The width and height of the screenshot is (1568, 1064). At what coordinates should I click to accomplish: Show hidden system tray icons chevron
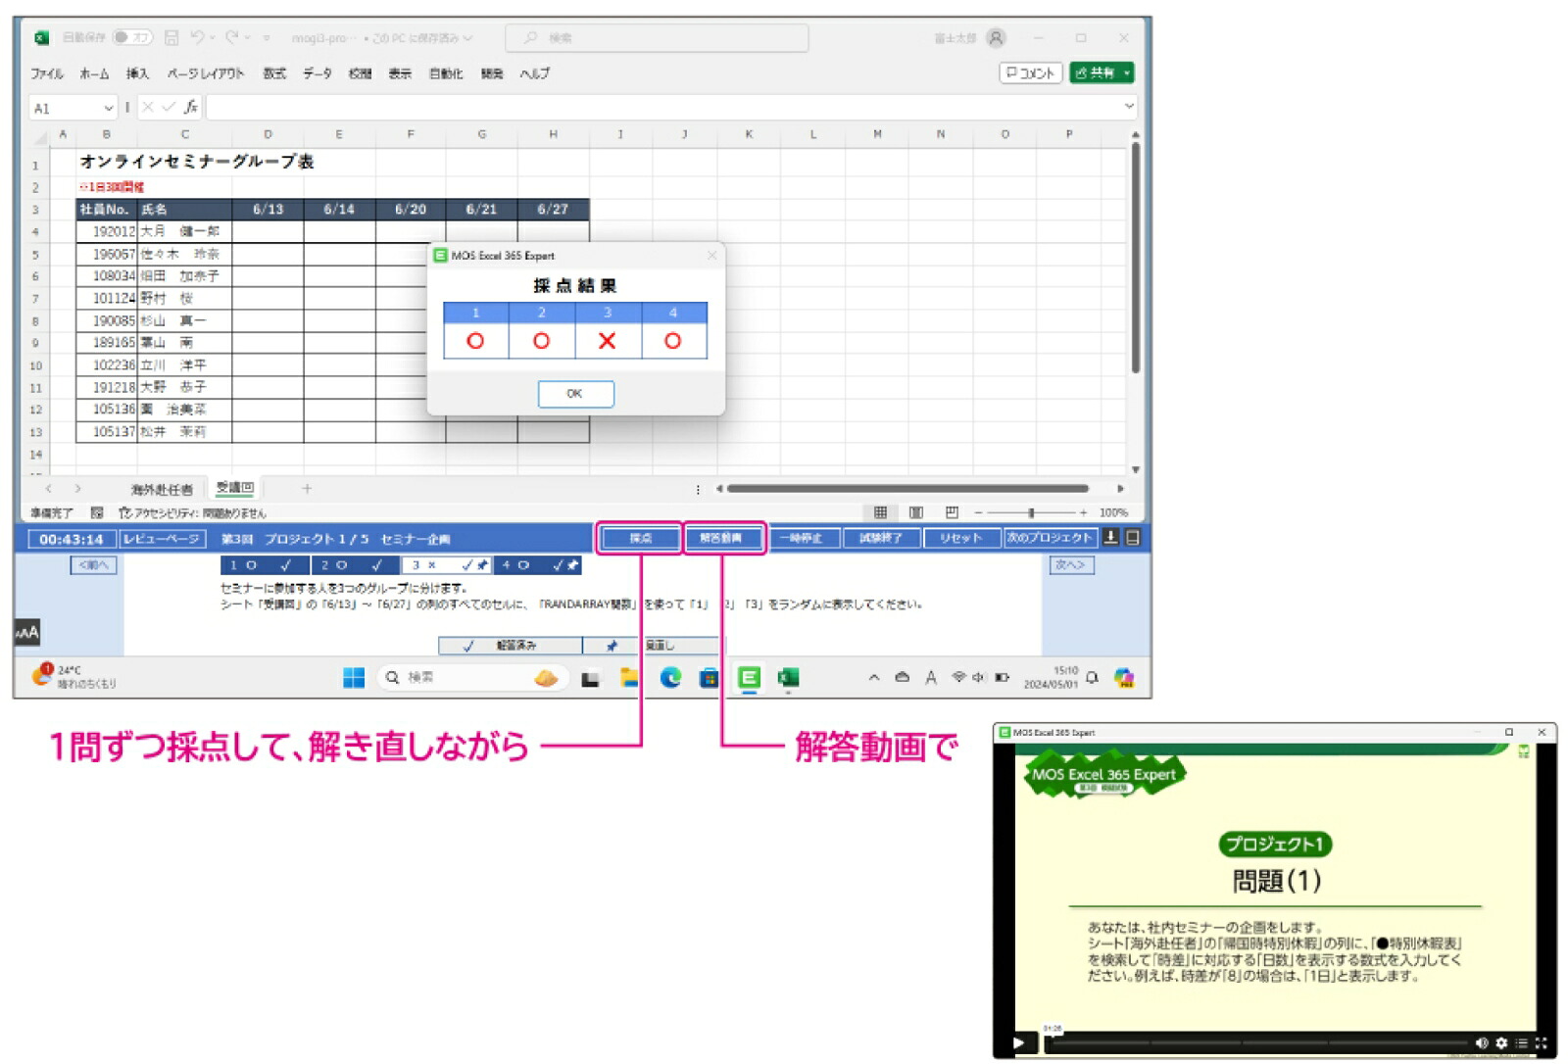[873, 677]
